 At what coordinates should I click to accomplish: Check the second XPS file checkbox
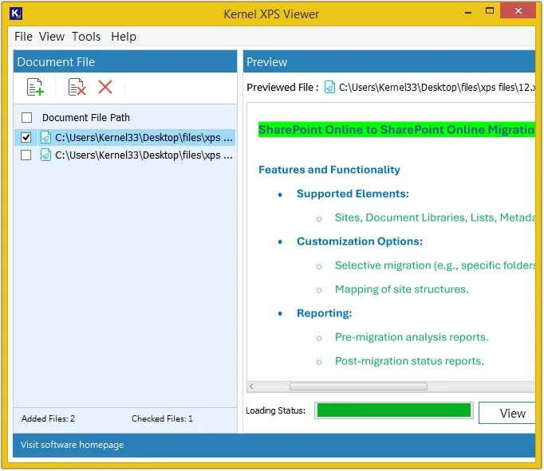pos(26,155)
